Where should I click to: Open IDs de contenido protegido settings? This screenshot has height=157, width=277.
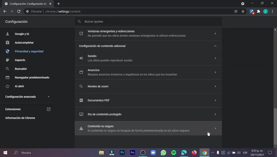tap(148, 114)
